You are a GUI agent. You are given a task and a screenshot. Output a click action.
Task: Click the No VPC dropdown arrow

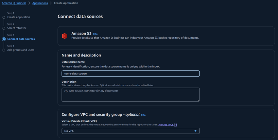(196, 131)
